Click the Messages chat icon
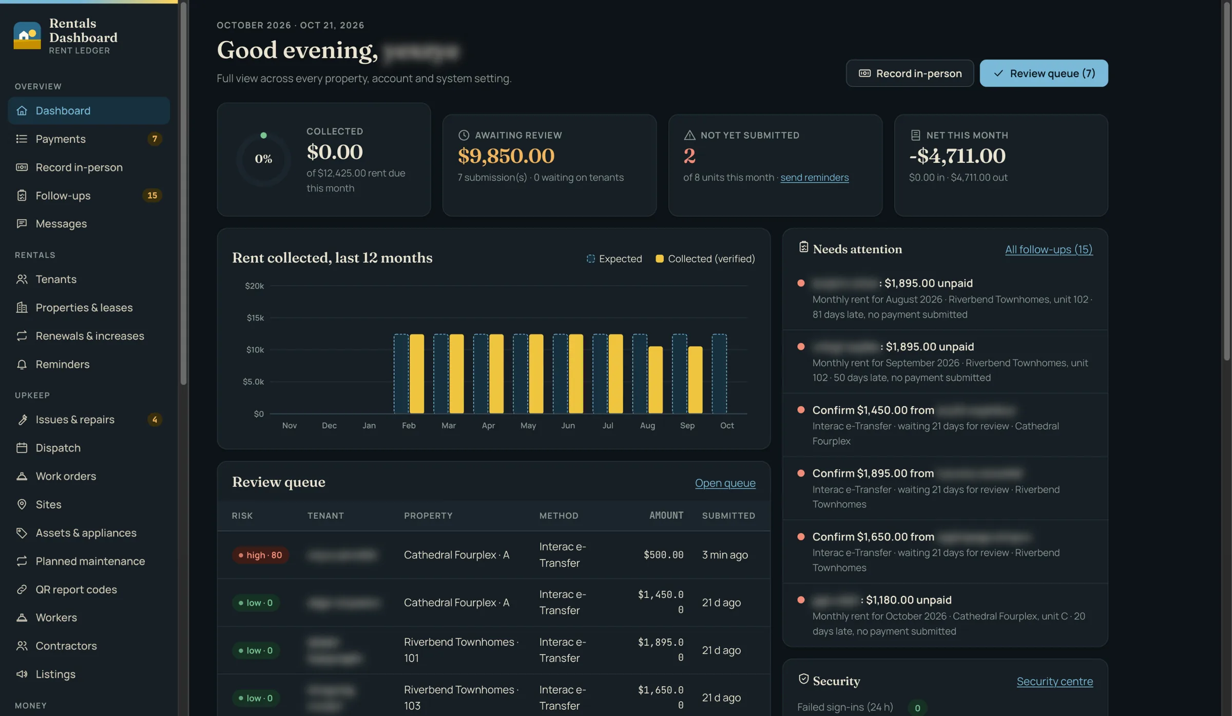This screenshot has height=716, width=1232. (x=22, y=223)
